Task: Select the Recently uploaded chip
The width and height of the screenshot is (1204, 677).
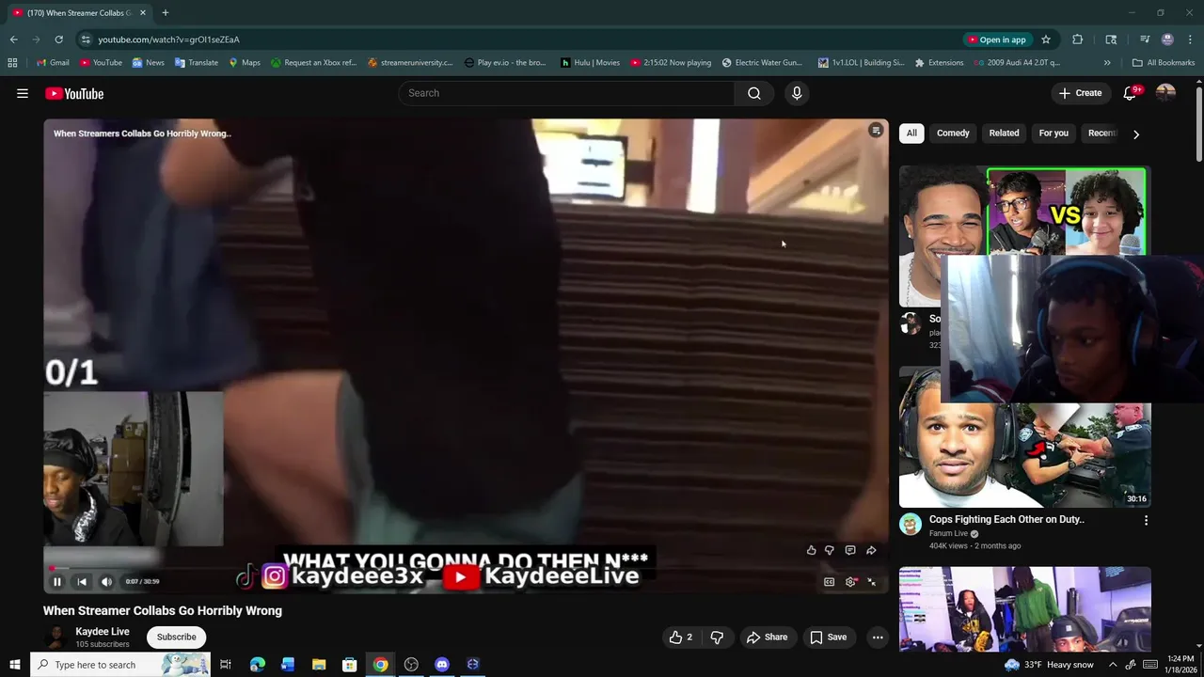Action: [1101, 134]
